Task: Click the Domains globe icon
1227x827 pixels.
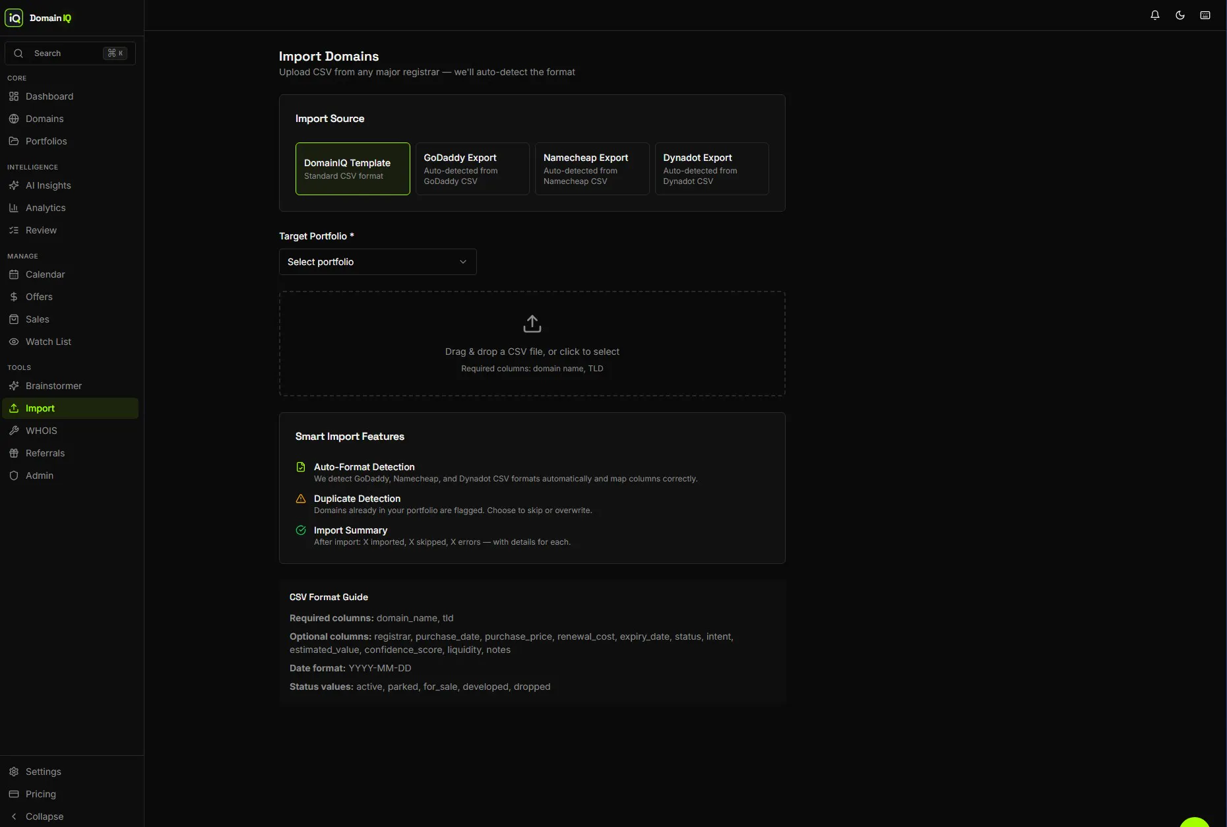Action: [x=14, y=119]
